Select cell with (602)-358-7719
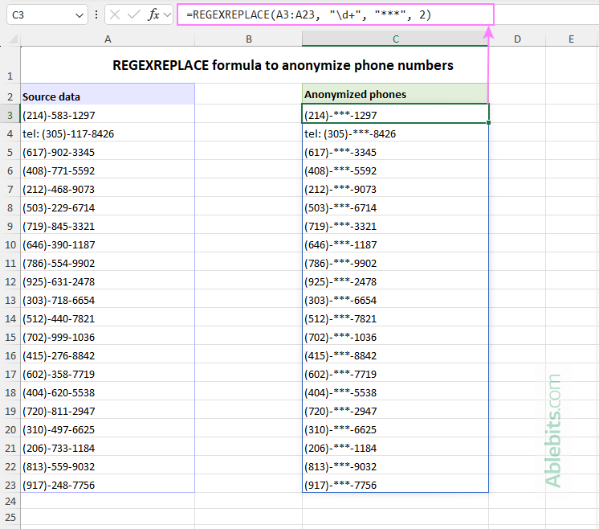Image resolution: width=599 pixels, height=529 pixels. pyautogui.click(x=108, y=372)
